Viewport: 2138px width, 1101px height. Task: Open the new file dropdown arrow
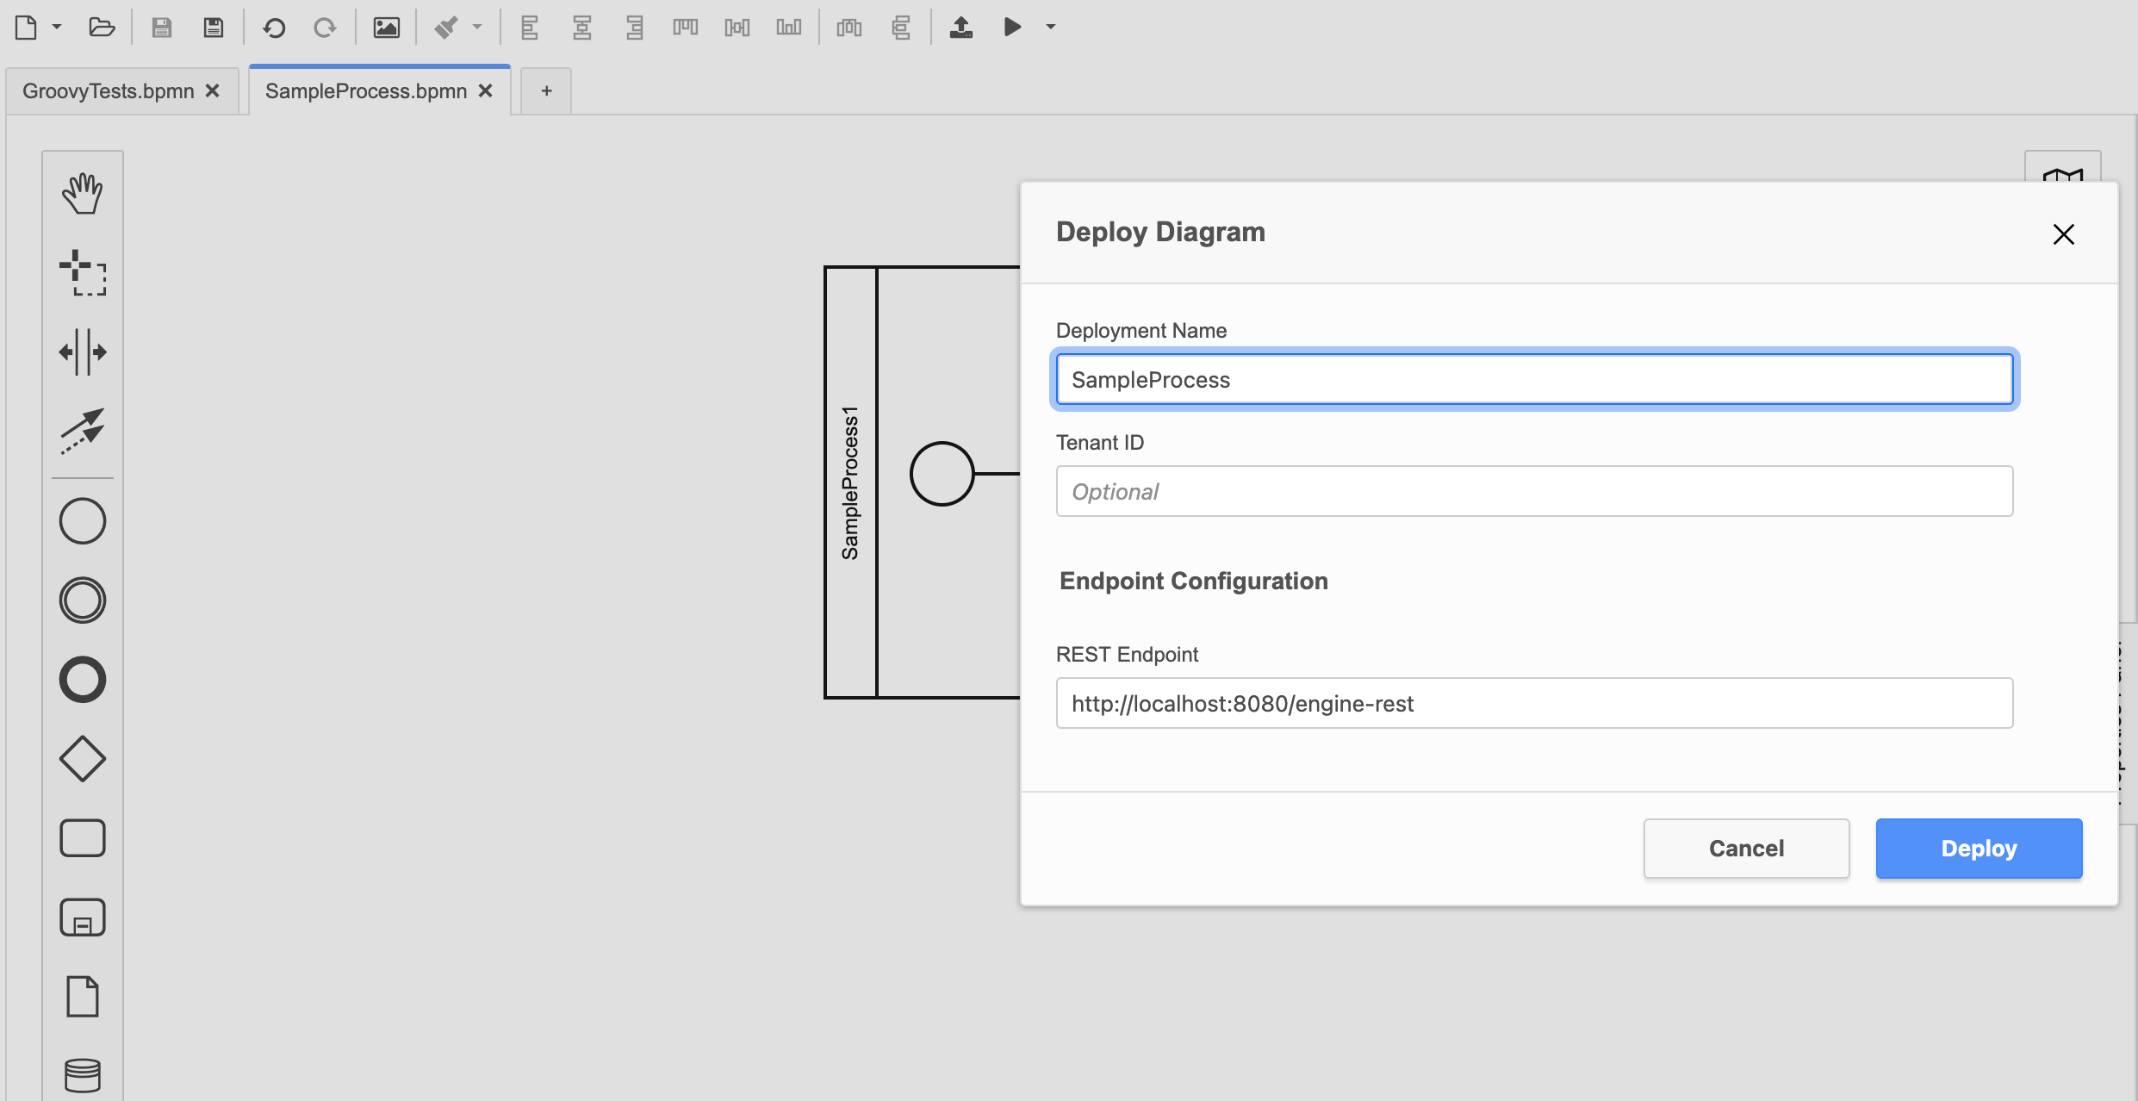(57, 28)
